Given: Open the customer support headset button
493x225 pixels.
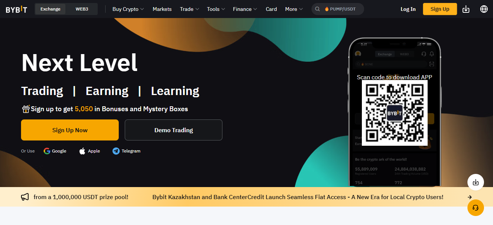Looking at the screenshot, I should (476, 208).
